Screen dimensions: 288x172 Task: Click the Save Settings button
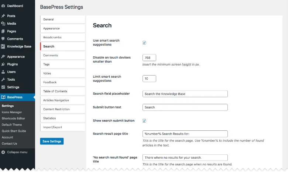pyautogui.click(x=52, y=141)
